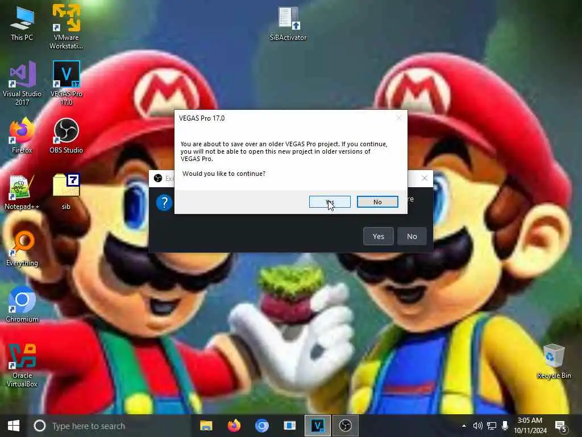The image size is (582, 437).
Task: Show hidden system tray icons
Action: coord(464,426)
